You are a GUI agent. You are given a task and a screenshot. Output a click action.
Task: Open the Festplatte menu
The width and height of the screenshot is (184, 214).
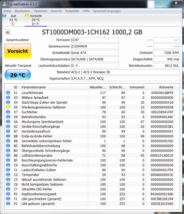tap(72, 11)
